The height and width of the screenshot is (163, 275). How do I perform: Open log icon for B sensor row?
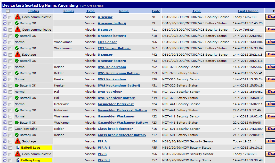[x=5, y=29]
